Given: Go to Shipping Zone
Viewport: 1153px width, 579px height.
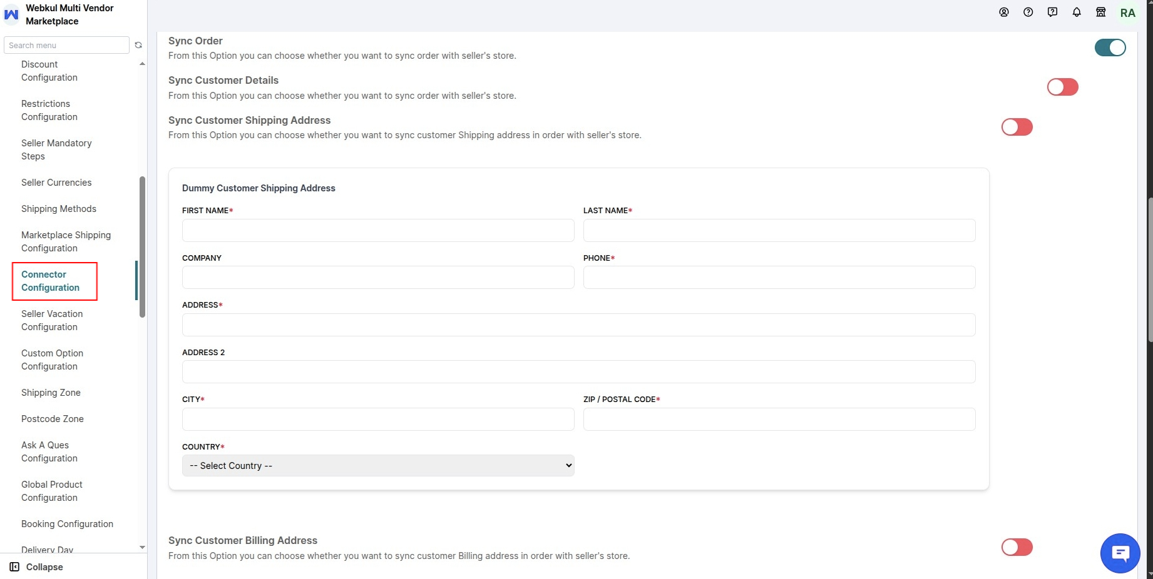Looking at the screenshot, I should (x=51, y=393).
